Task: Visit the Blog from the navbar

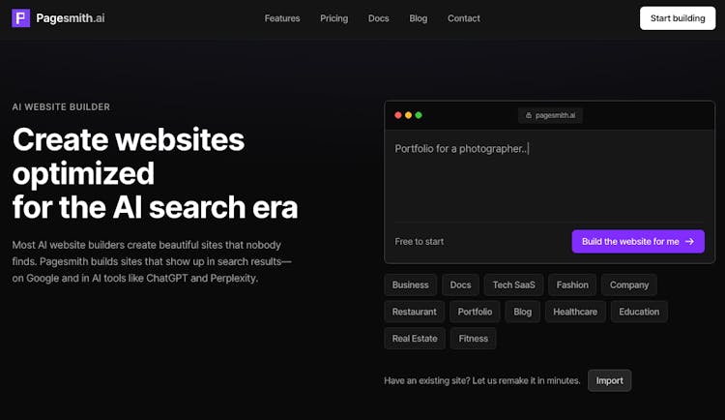Action: [x=418, y=18]
